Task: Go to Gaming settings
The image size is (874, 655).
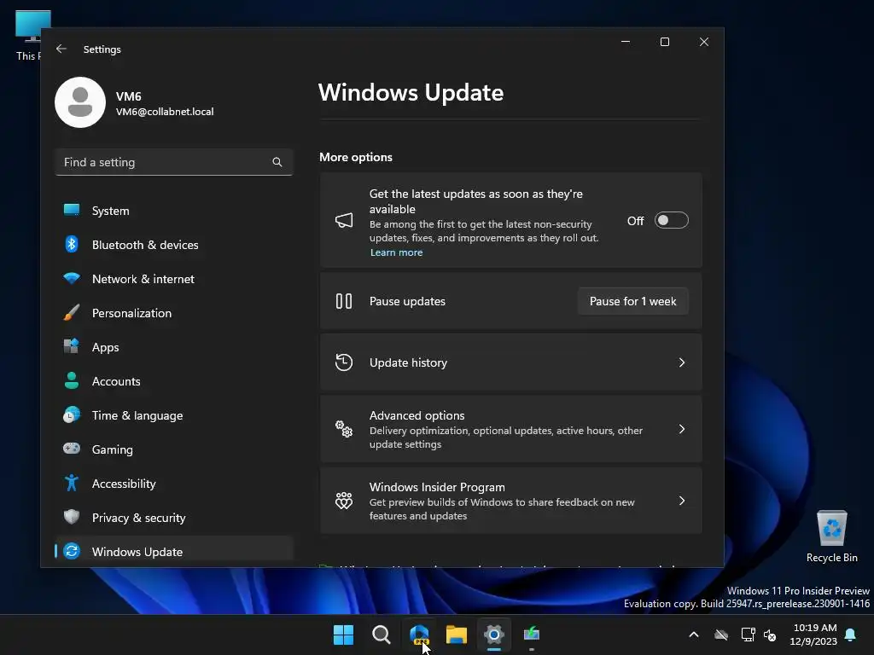Action: tap(174, 449)
